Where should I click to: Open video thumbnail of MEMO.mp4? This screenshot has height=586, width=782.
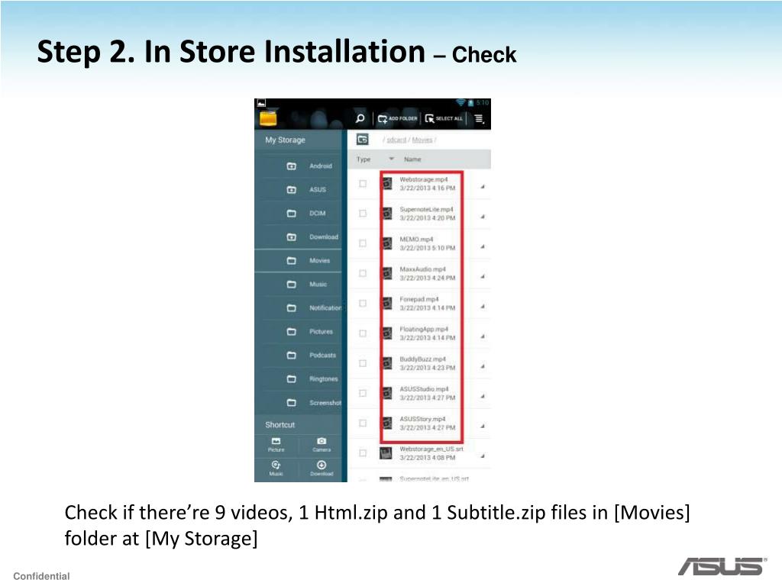point(387,243)
